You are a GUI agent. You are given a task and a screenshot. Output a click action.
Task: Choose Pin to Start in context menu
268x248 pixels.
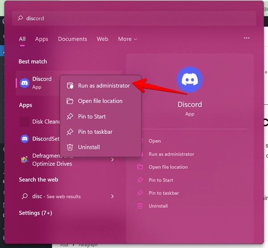pyautogui.click(x=101, y=116)
